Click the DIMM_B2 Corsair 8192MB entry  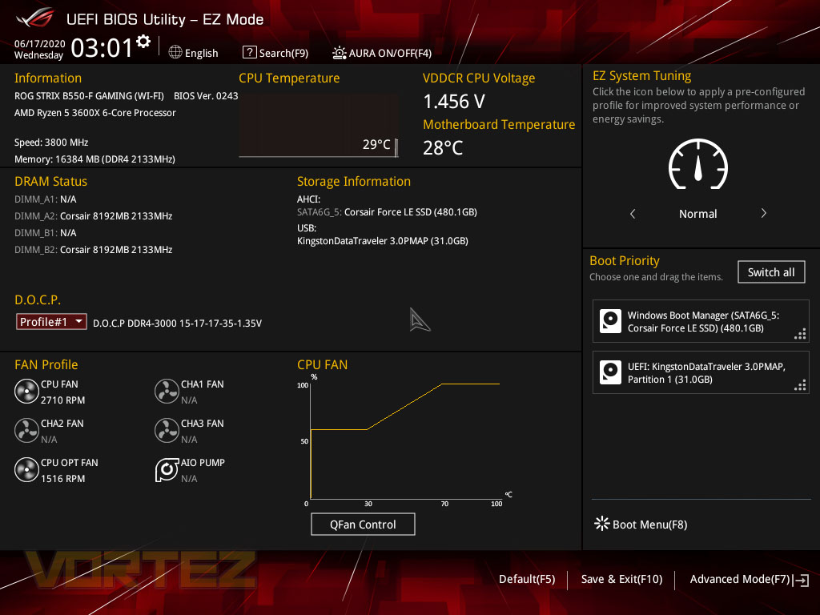click(x=93, y=250)
